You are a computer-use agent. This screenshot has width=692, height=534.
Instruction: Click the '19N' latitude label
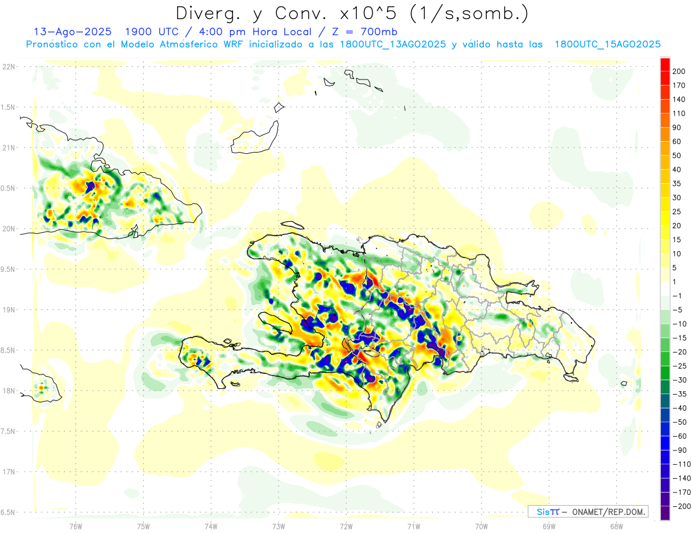point(9,310)
